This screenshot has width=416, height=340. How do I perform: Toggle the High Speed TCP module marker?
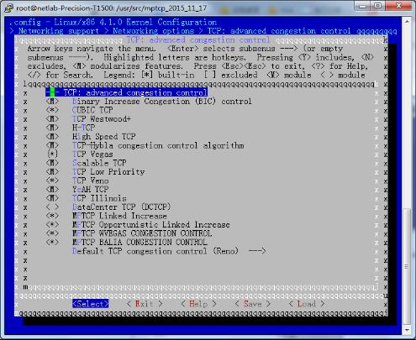click(x=52, y=137)
